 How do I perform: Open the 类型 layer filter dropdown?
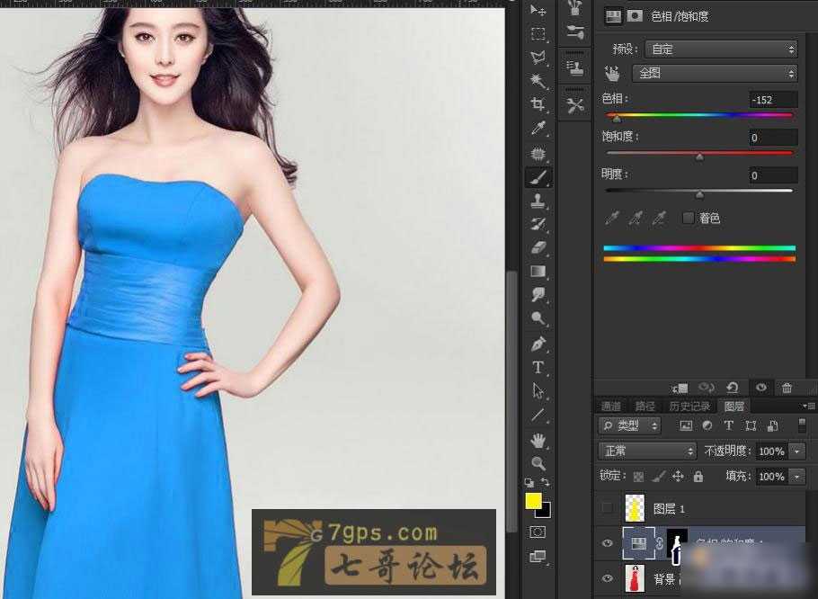click(x=629, y=425)
